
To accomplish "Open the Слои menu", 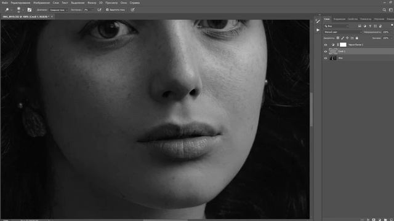I will coord(56,2).
